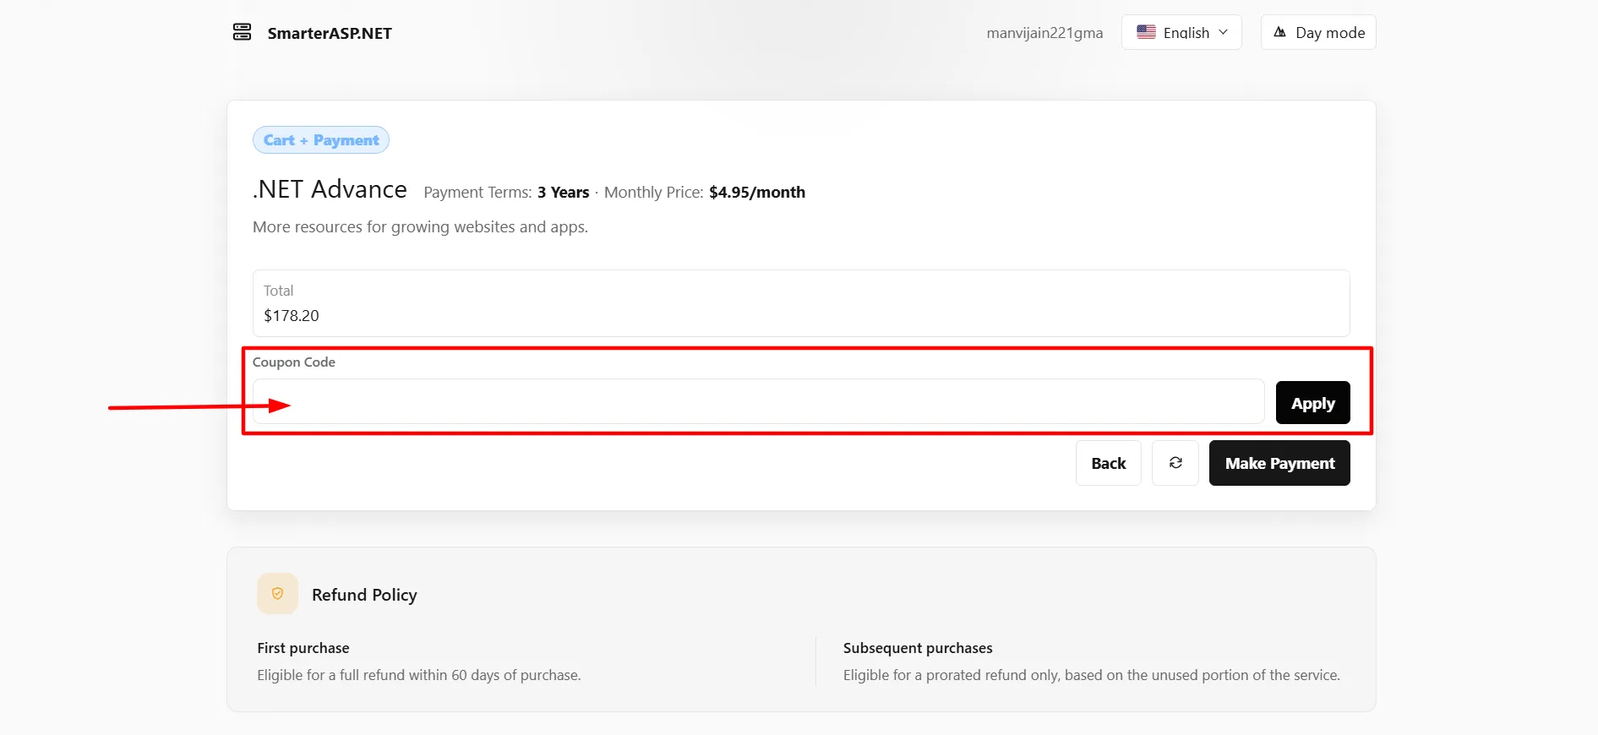Click inside the Coupon Code field
This screenshot has width=1598, height=735.
(758, 401)
